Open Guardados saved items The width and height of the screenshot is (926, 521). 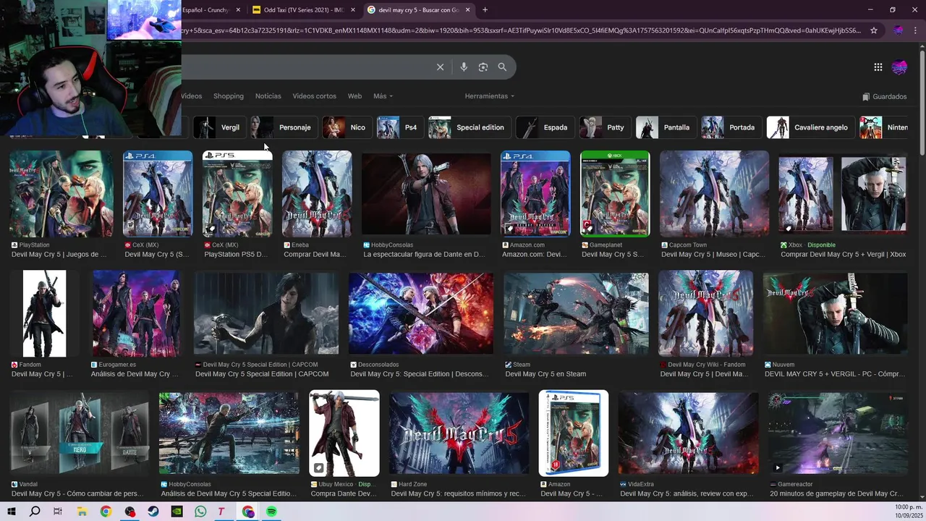(x=884, y=96)
